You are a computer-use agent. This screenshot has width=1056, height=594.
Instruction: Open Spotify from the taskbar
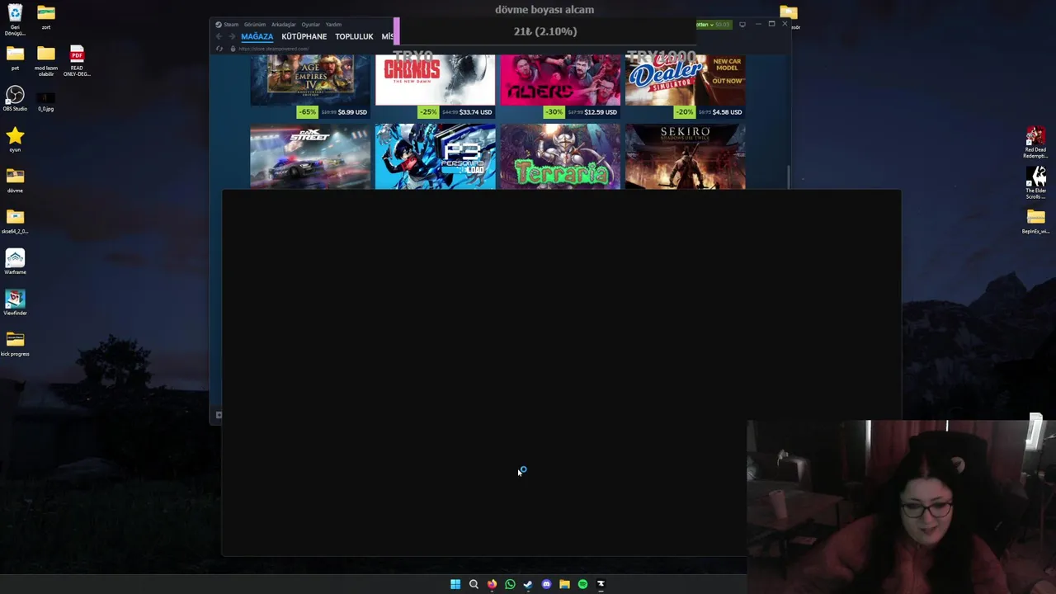click(x=582, y=584)
